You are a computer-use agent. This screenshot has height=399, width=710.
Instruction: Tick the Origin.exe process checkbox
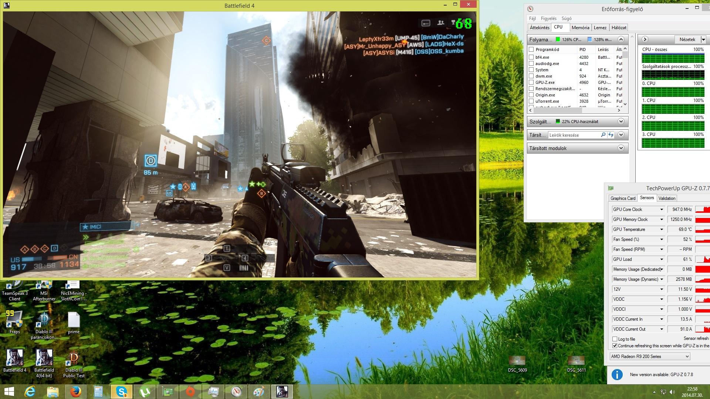point(531,95)
